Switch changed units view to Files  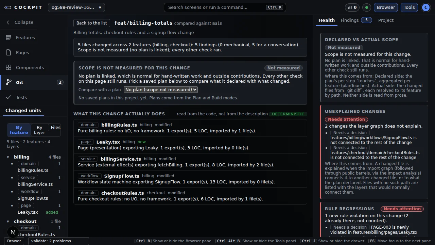[x=55, y=128]
